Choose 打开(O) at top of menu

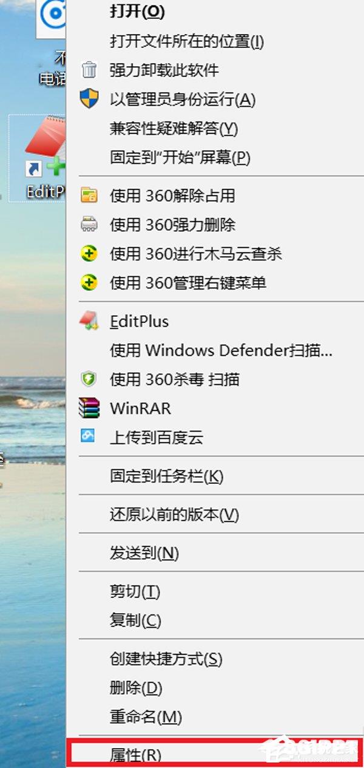click(x=138, y=12)
